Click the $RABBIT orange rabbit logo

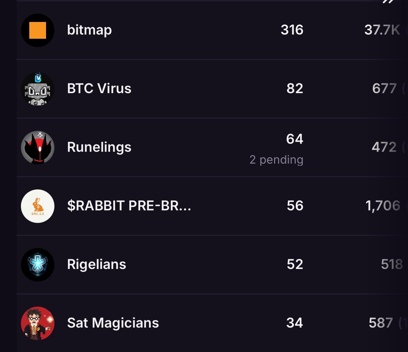click(x=38, y=206)
